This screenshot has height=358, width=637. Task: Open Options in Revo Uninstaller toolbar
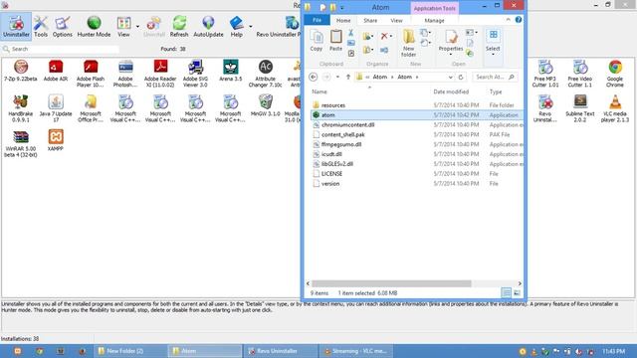[62, 27]
